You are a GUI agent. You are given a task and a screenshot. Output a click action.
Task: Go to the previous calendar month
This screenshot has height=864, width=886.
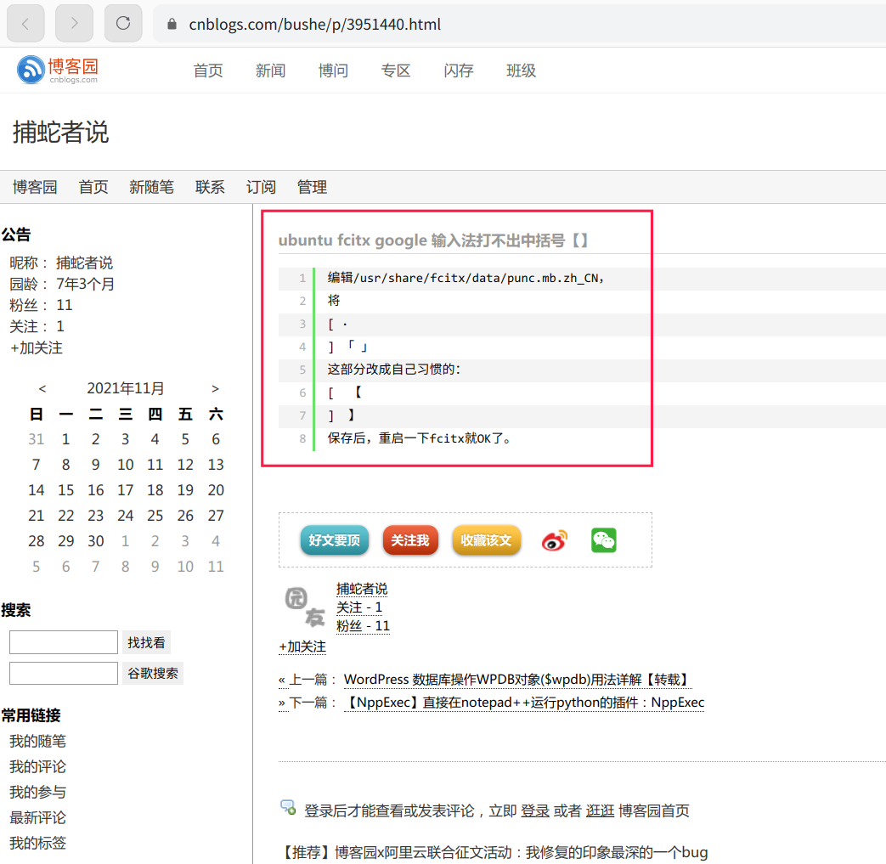(x=42, y=389)
